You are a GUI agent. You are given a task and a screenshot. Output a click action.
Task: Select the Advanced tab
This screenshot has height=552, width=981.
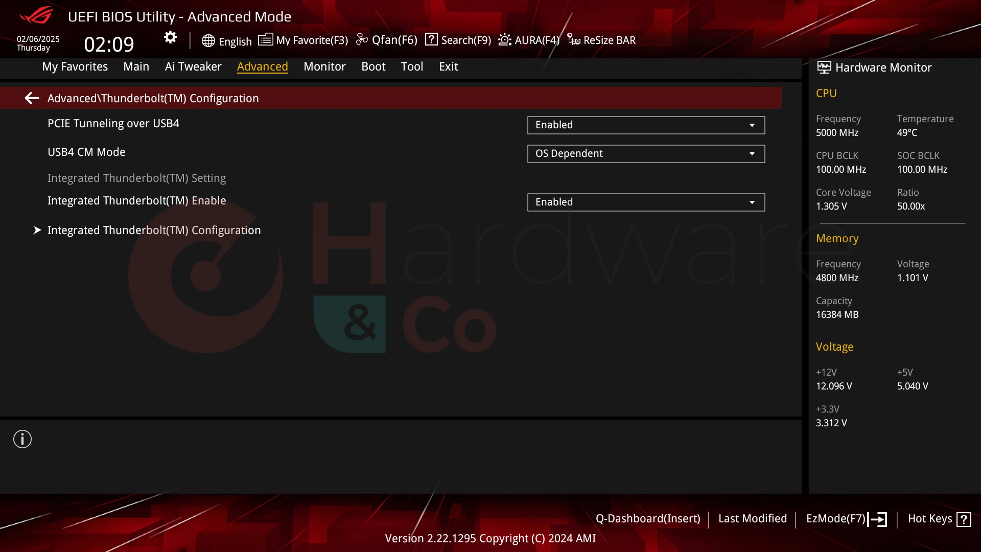coord(263,66)
